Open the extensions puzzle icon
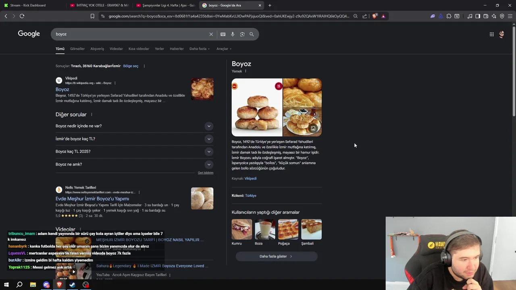 point(449,16)
